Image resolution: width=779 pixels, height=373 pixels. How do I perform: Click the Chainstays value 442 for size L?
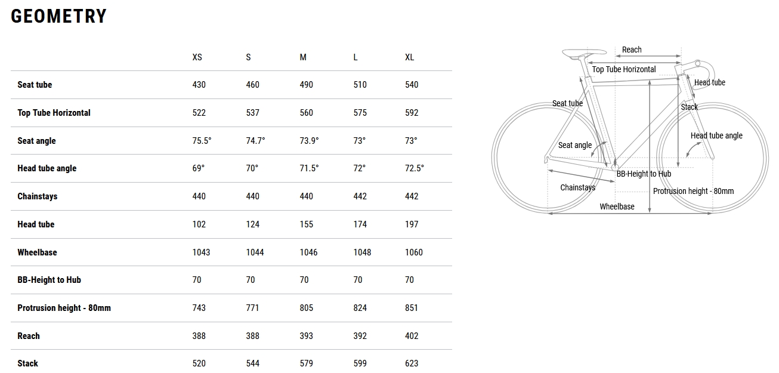click(360, 196)
